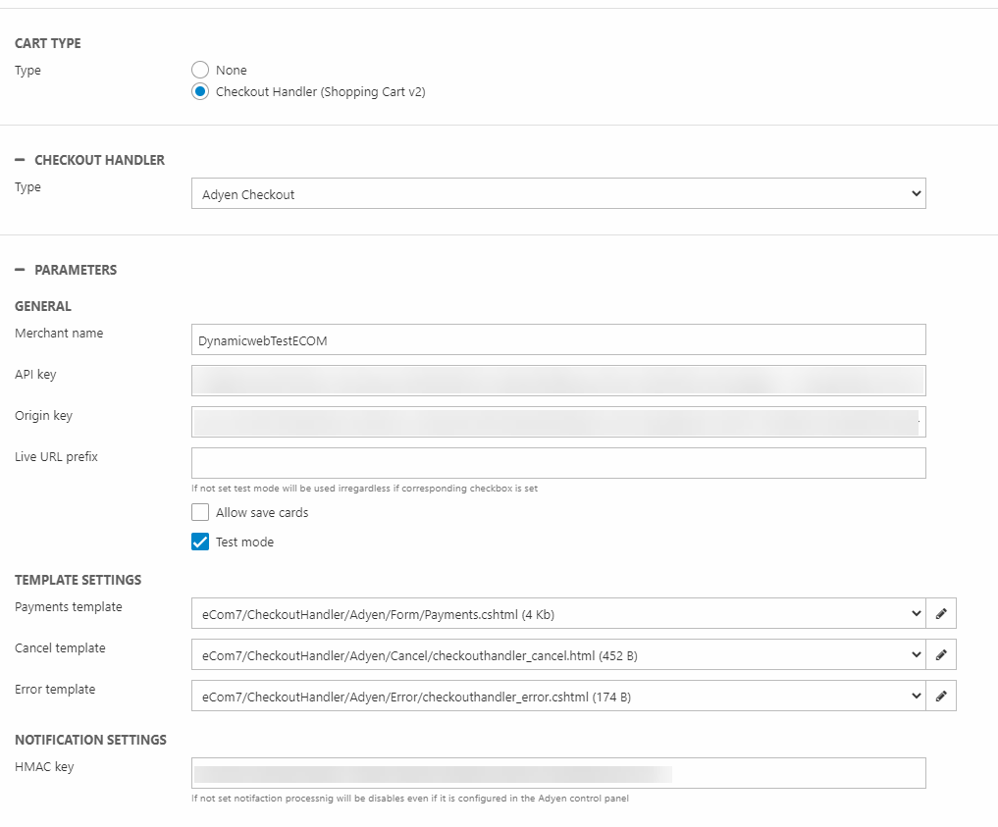Uncheck the Test mode checkbox
Screen dimensions: 998x827
click(x=200, y=542)
